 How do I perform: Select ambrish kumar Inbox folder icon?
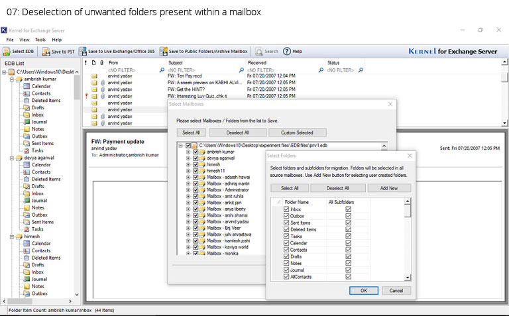coord(27,115)
